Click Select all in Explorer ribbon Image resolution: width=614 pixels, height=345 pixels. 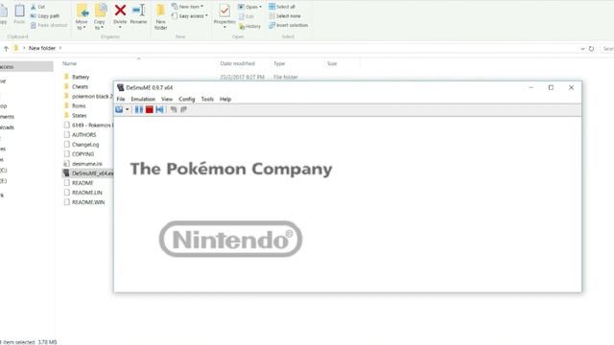282,7
